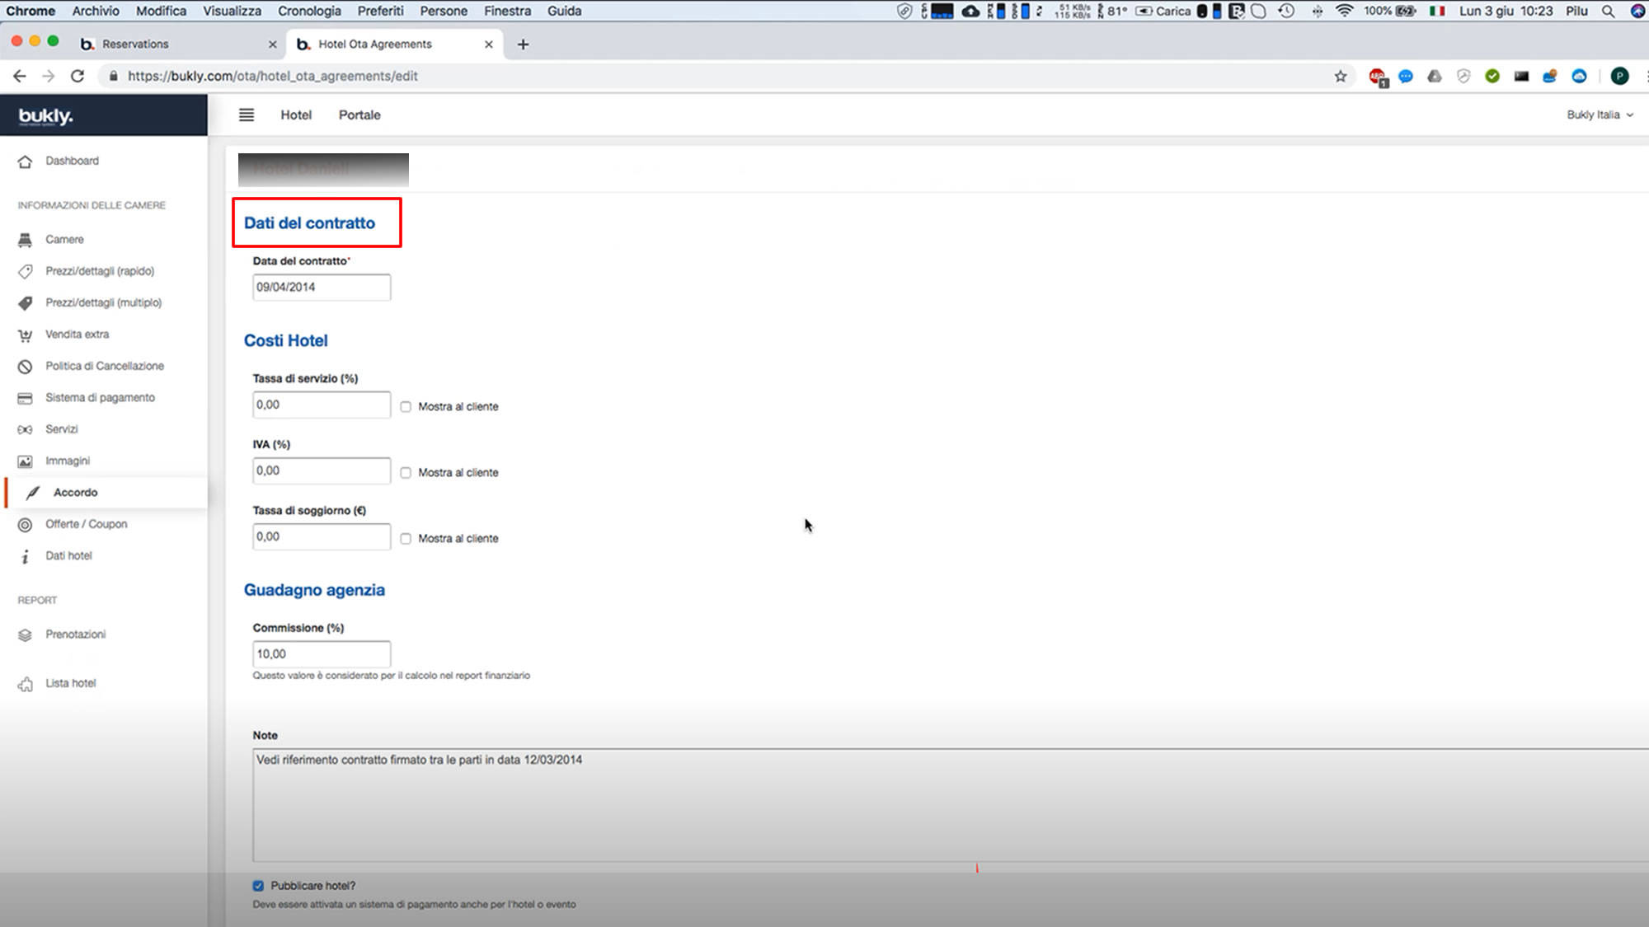Open Sistema di pagamento card icon

26,398
